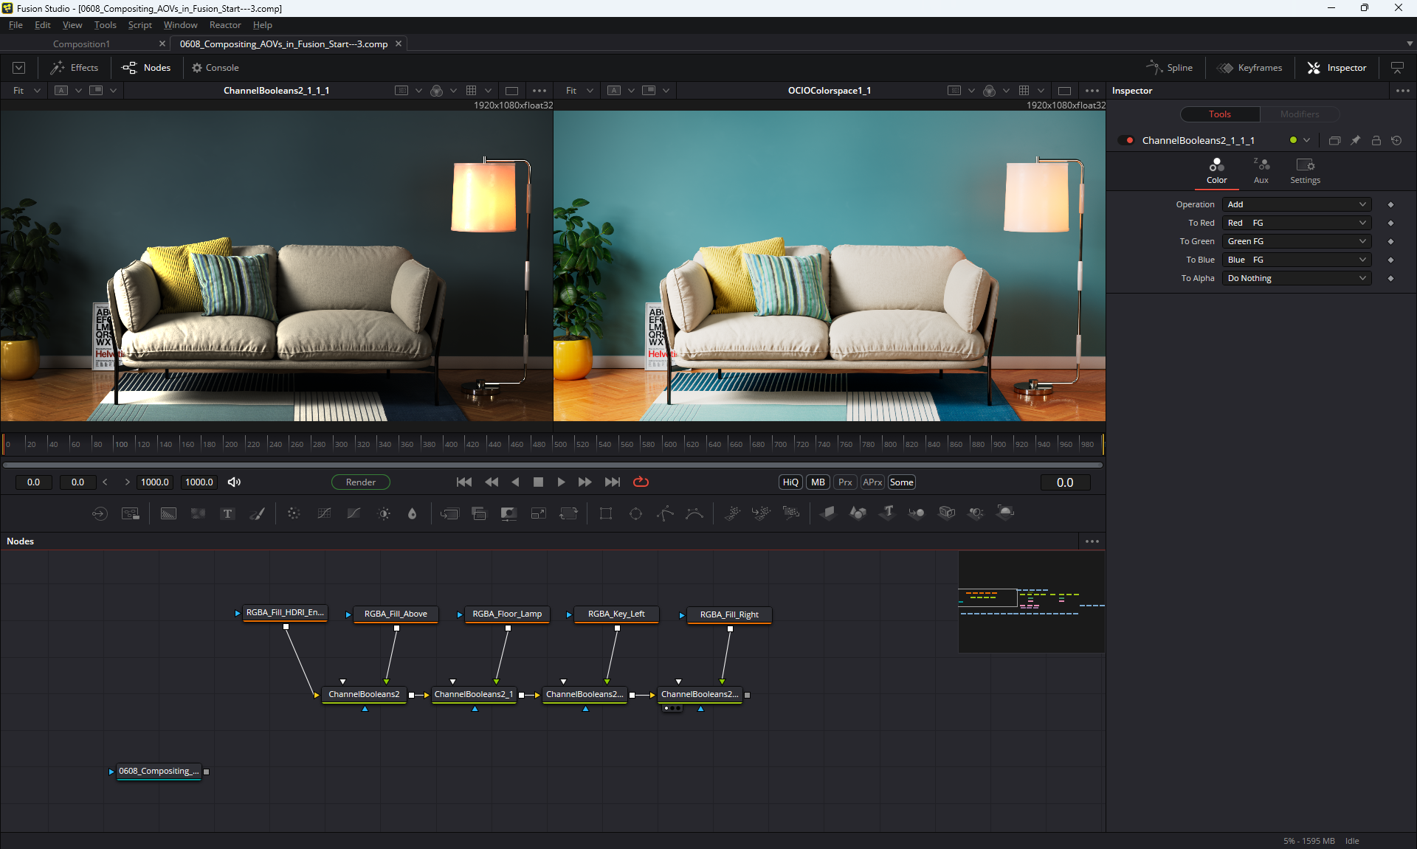Select the Ellipse mask tool

pos(635,513)
